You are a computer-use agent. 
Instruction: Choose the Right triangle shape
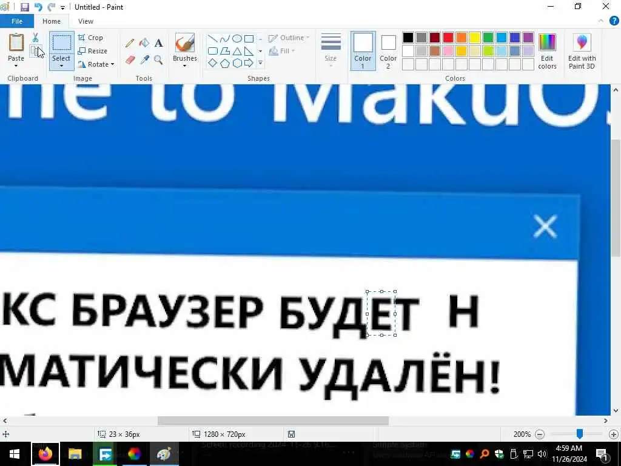click(249, 51)
